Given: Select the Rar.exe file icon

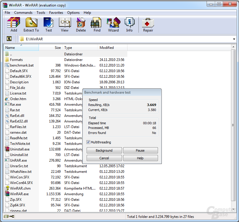Looking at the screenshot, I should [7, 104].
